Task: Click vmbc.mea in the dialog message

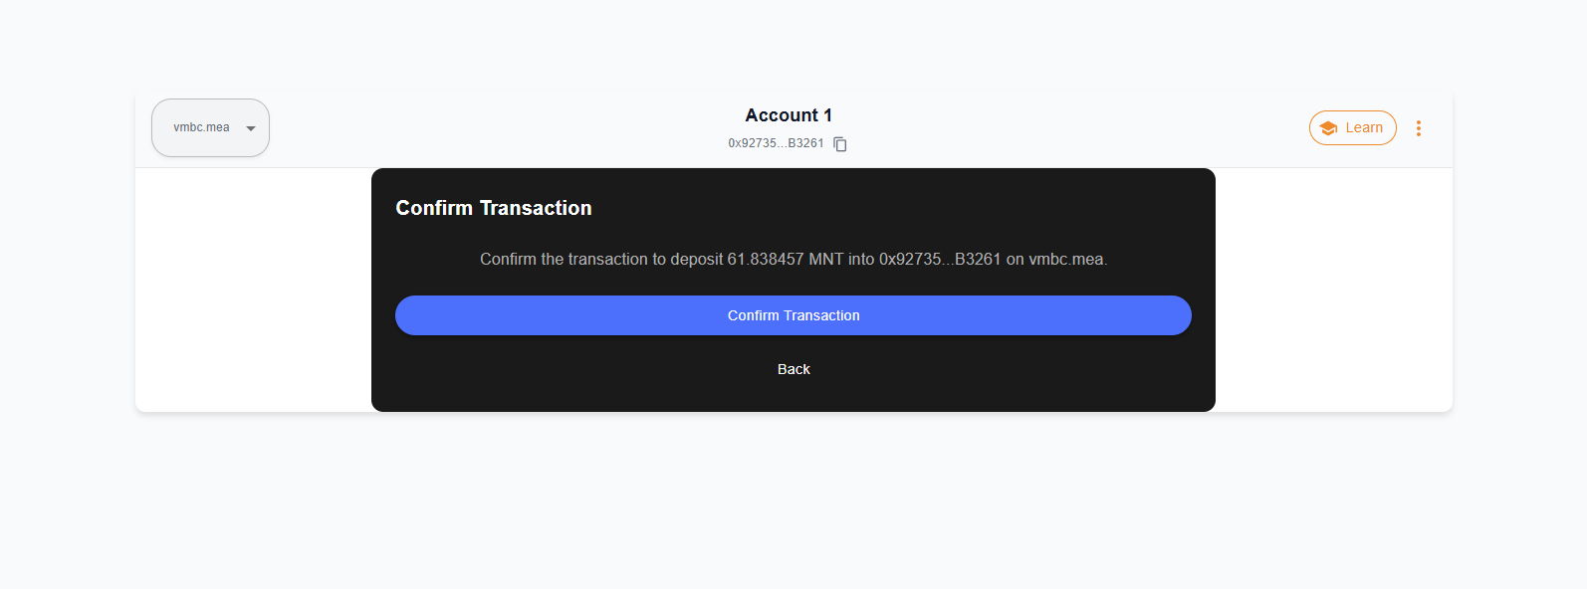Action: 1065,260
